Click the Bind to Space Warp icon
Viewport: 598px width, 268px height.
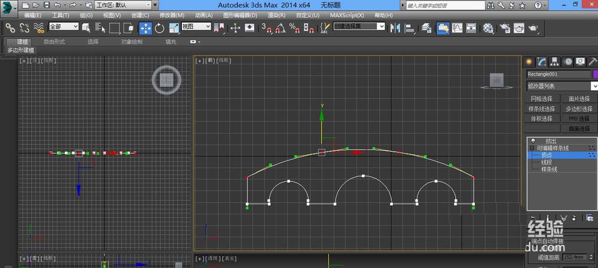[x=39, y=28]
